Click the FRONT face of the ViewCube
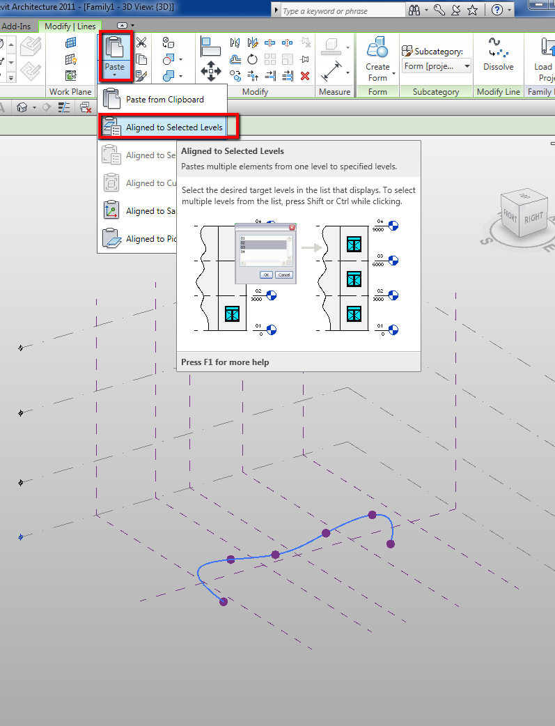This screenshot has height=726, width=555. [510, 216]
